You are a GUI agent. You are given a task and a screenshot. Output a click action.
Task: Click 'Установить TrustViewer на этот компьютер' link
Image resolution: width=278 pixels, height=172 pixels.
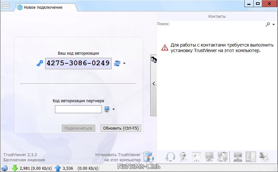pos(118,157)
